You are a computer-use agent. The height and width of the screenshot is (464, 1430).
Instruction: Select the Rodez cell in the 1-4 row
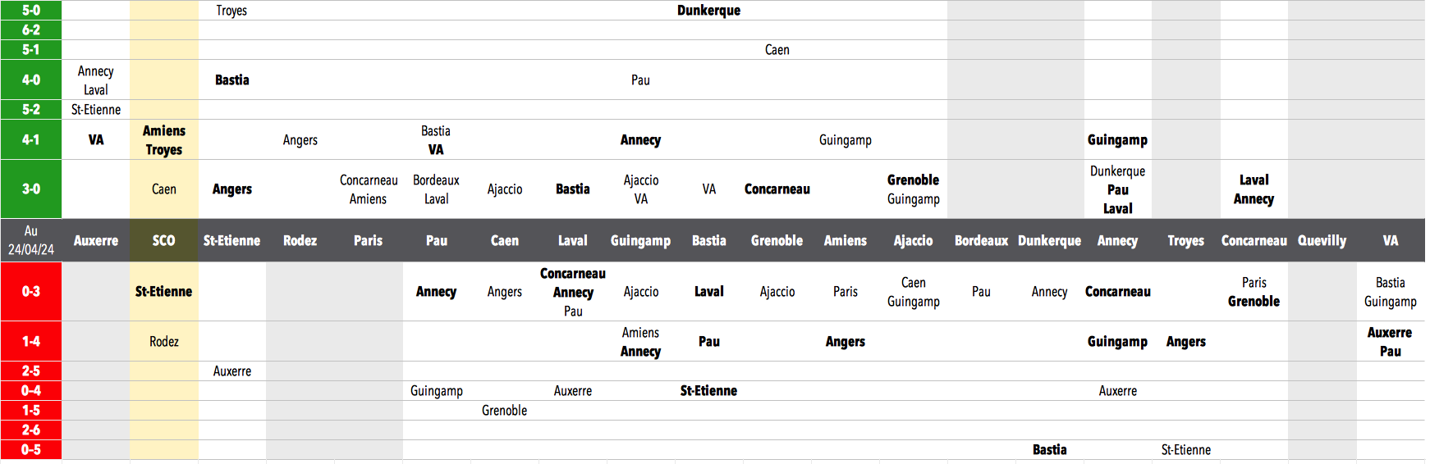tap(163, 342)
